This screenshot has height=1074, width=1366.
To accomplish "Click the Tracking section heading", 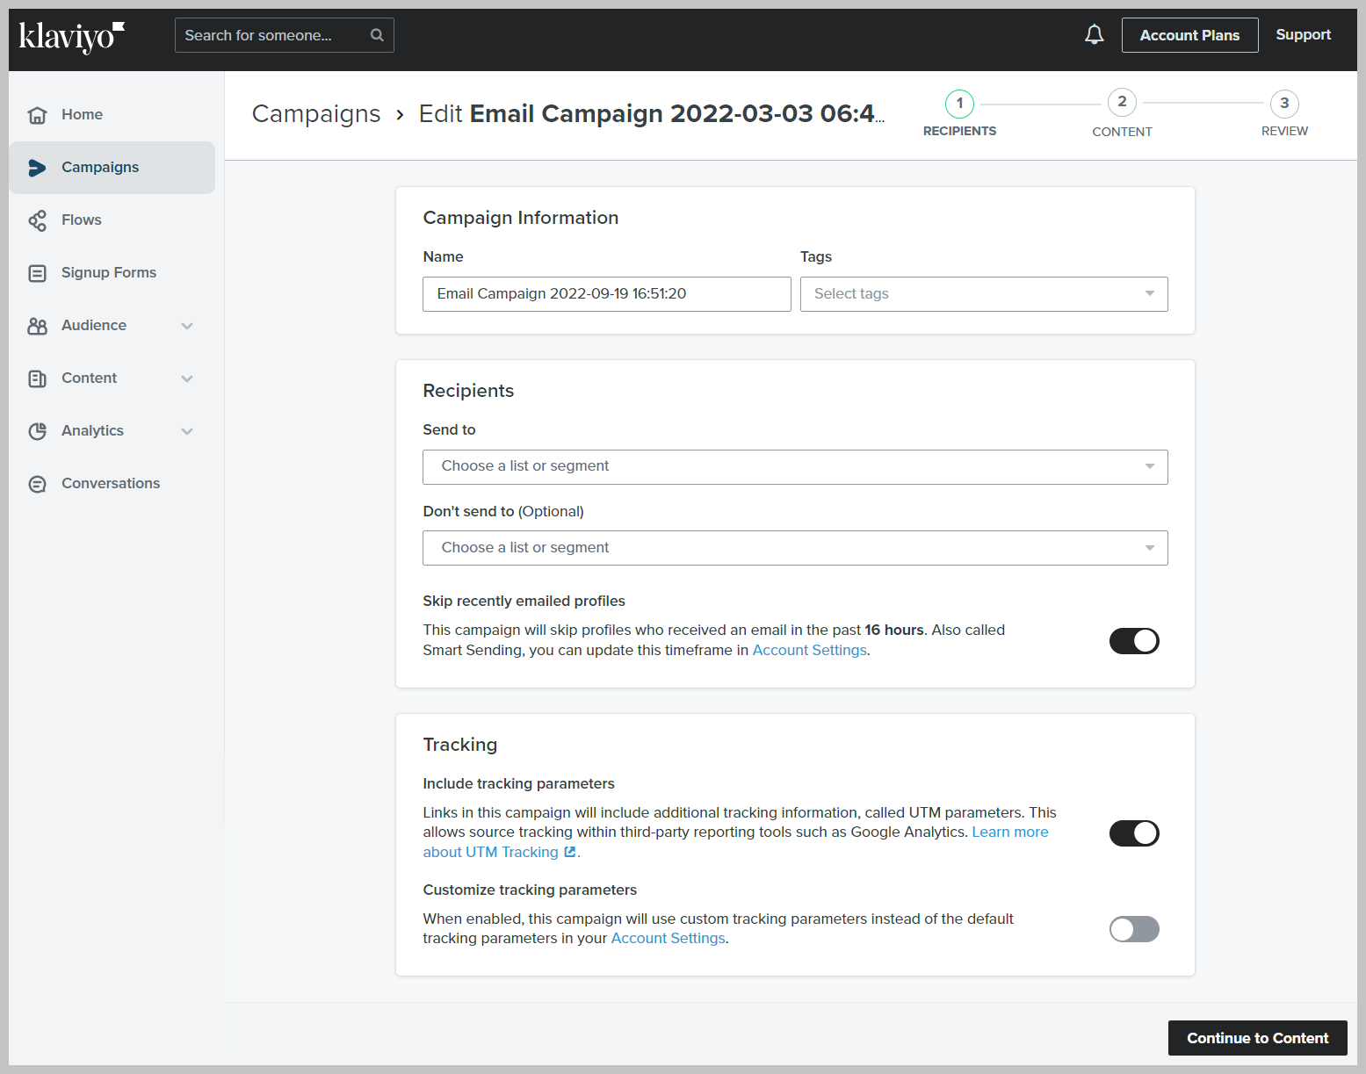I will [460, 745].
